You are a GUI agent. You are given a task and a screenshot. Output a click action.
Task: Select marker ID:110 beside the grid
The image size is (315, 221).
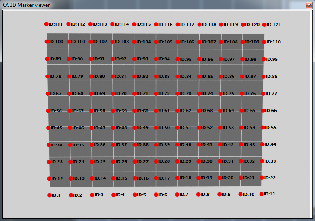(x=264, y=42)
